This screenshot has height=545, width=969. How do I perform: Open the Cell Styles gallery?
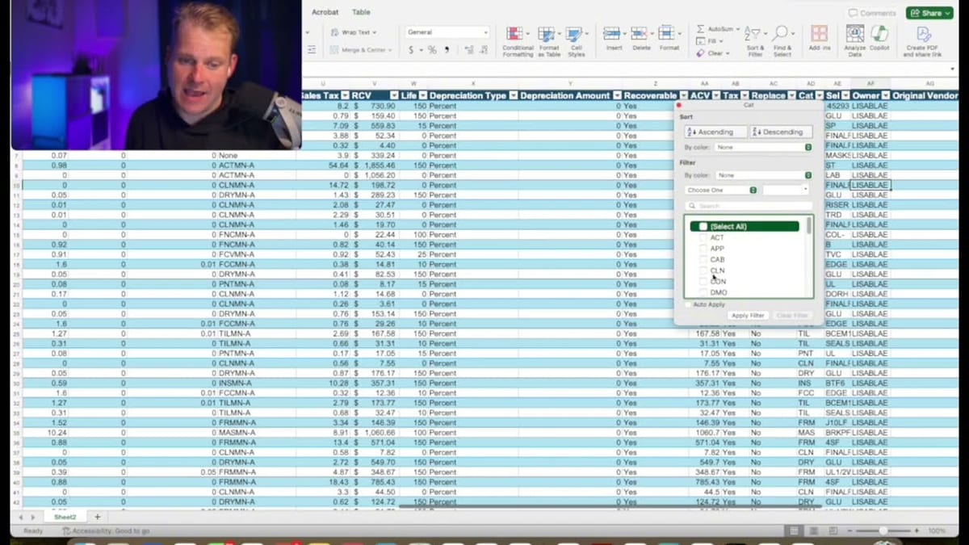click(x=576, y=40)
